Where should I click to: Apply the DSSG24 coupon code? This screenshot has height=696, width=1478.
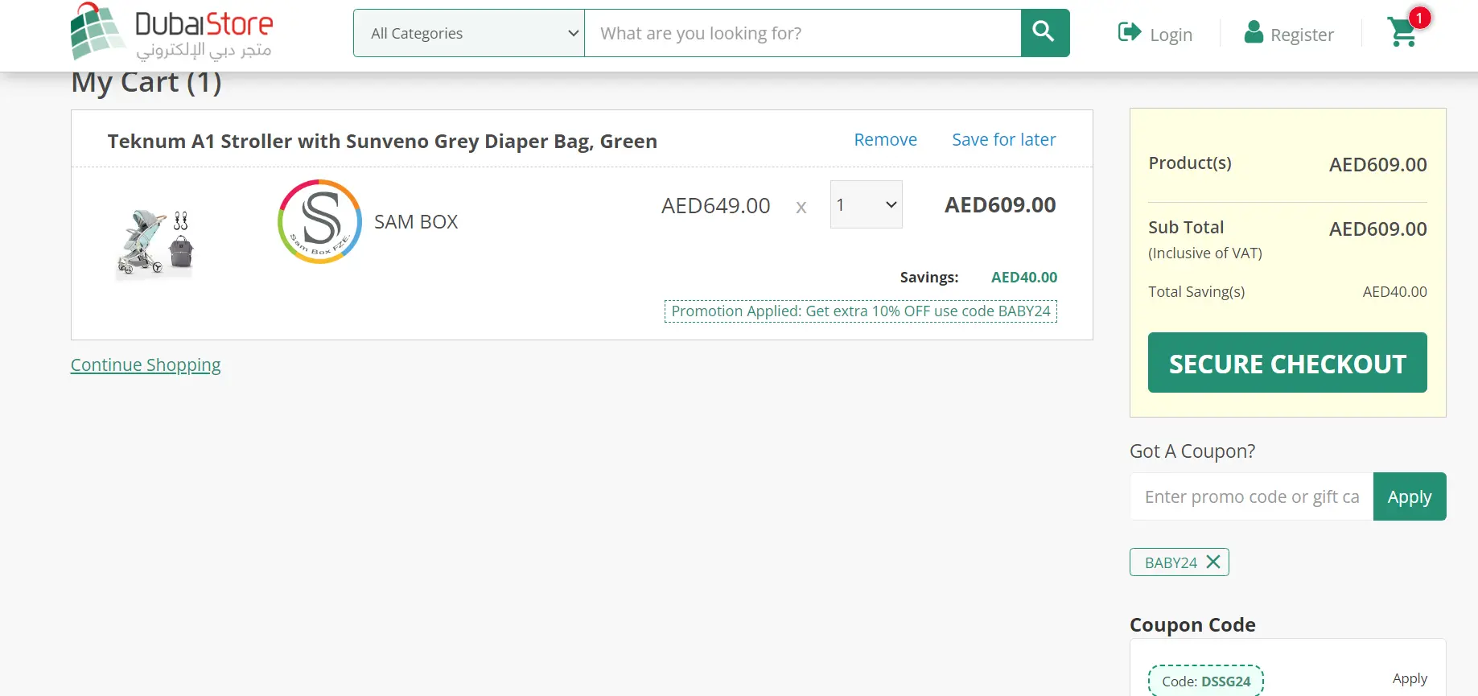(x=1410, y=679)
